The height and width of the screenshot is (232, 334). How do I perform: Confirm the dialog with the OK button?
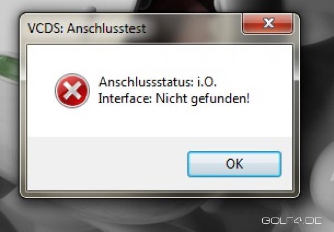tap(234, 164)
